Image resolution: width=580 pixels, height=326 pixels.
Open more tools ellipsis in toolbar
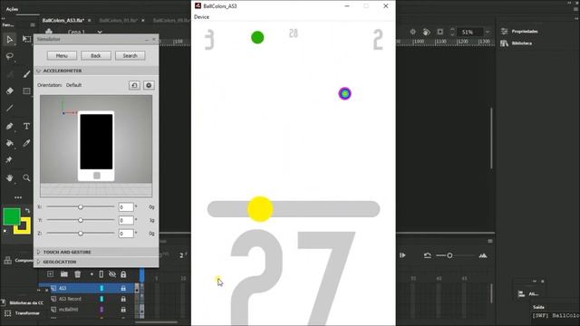[18, 197]
